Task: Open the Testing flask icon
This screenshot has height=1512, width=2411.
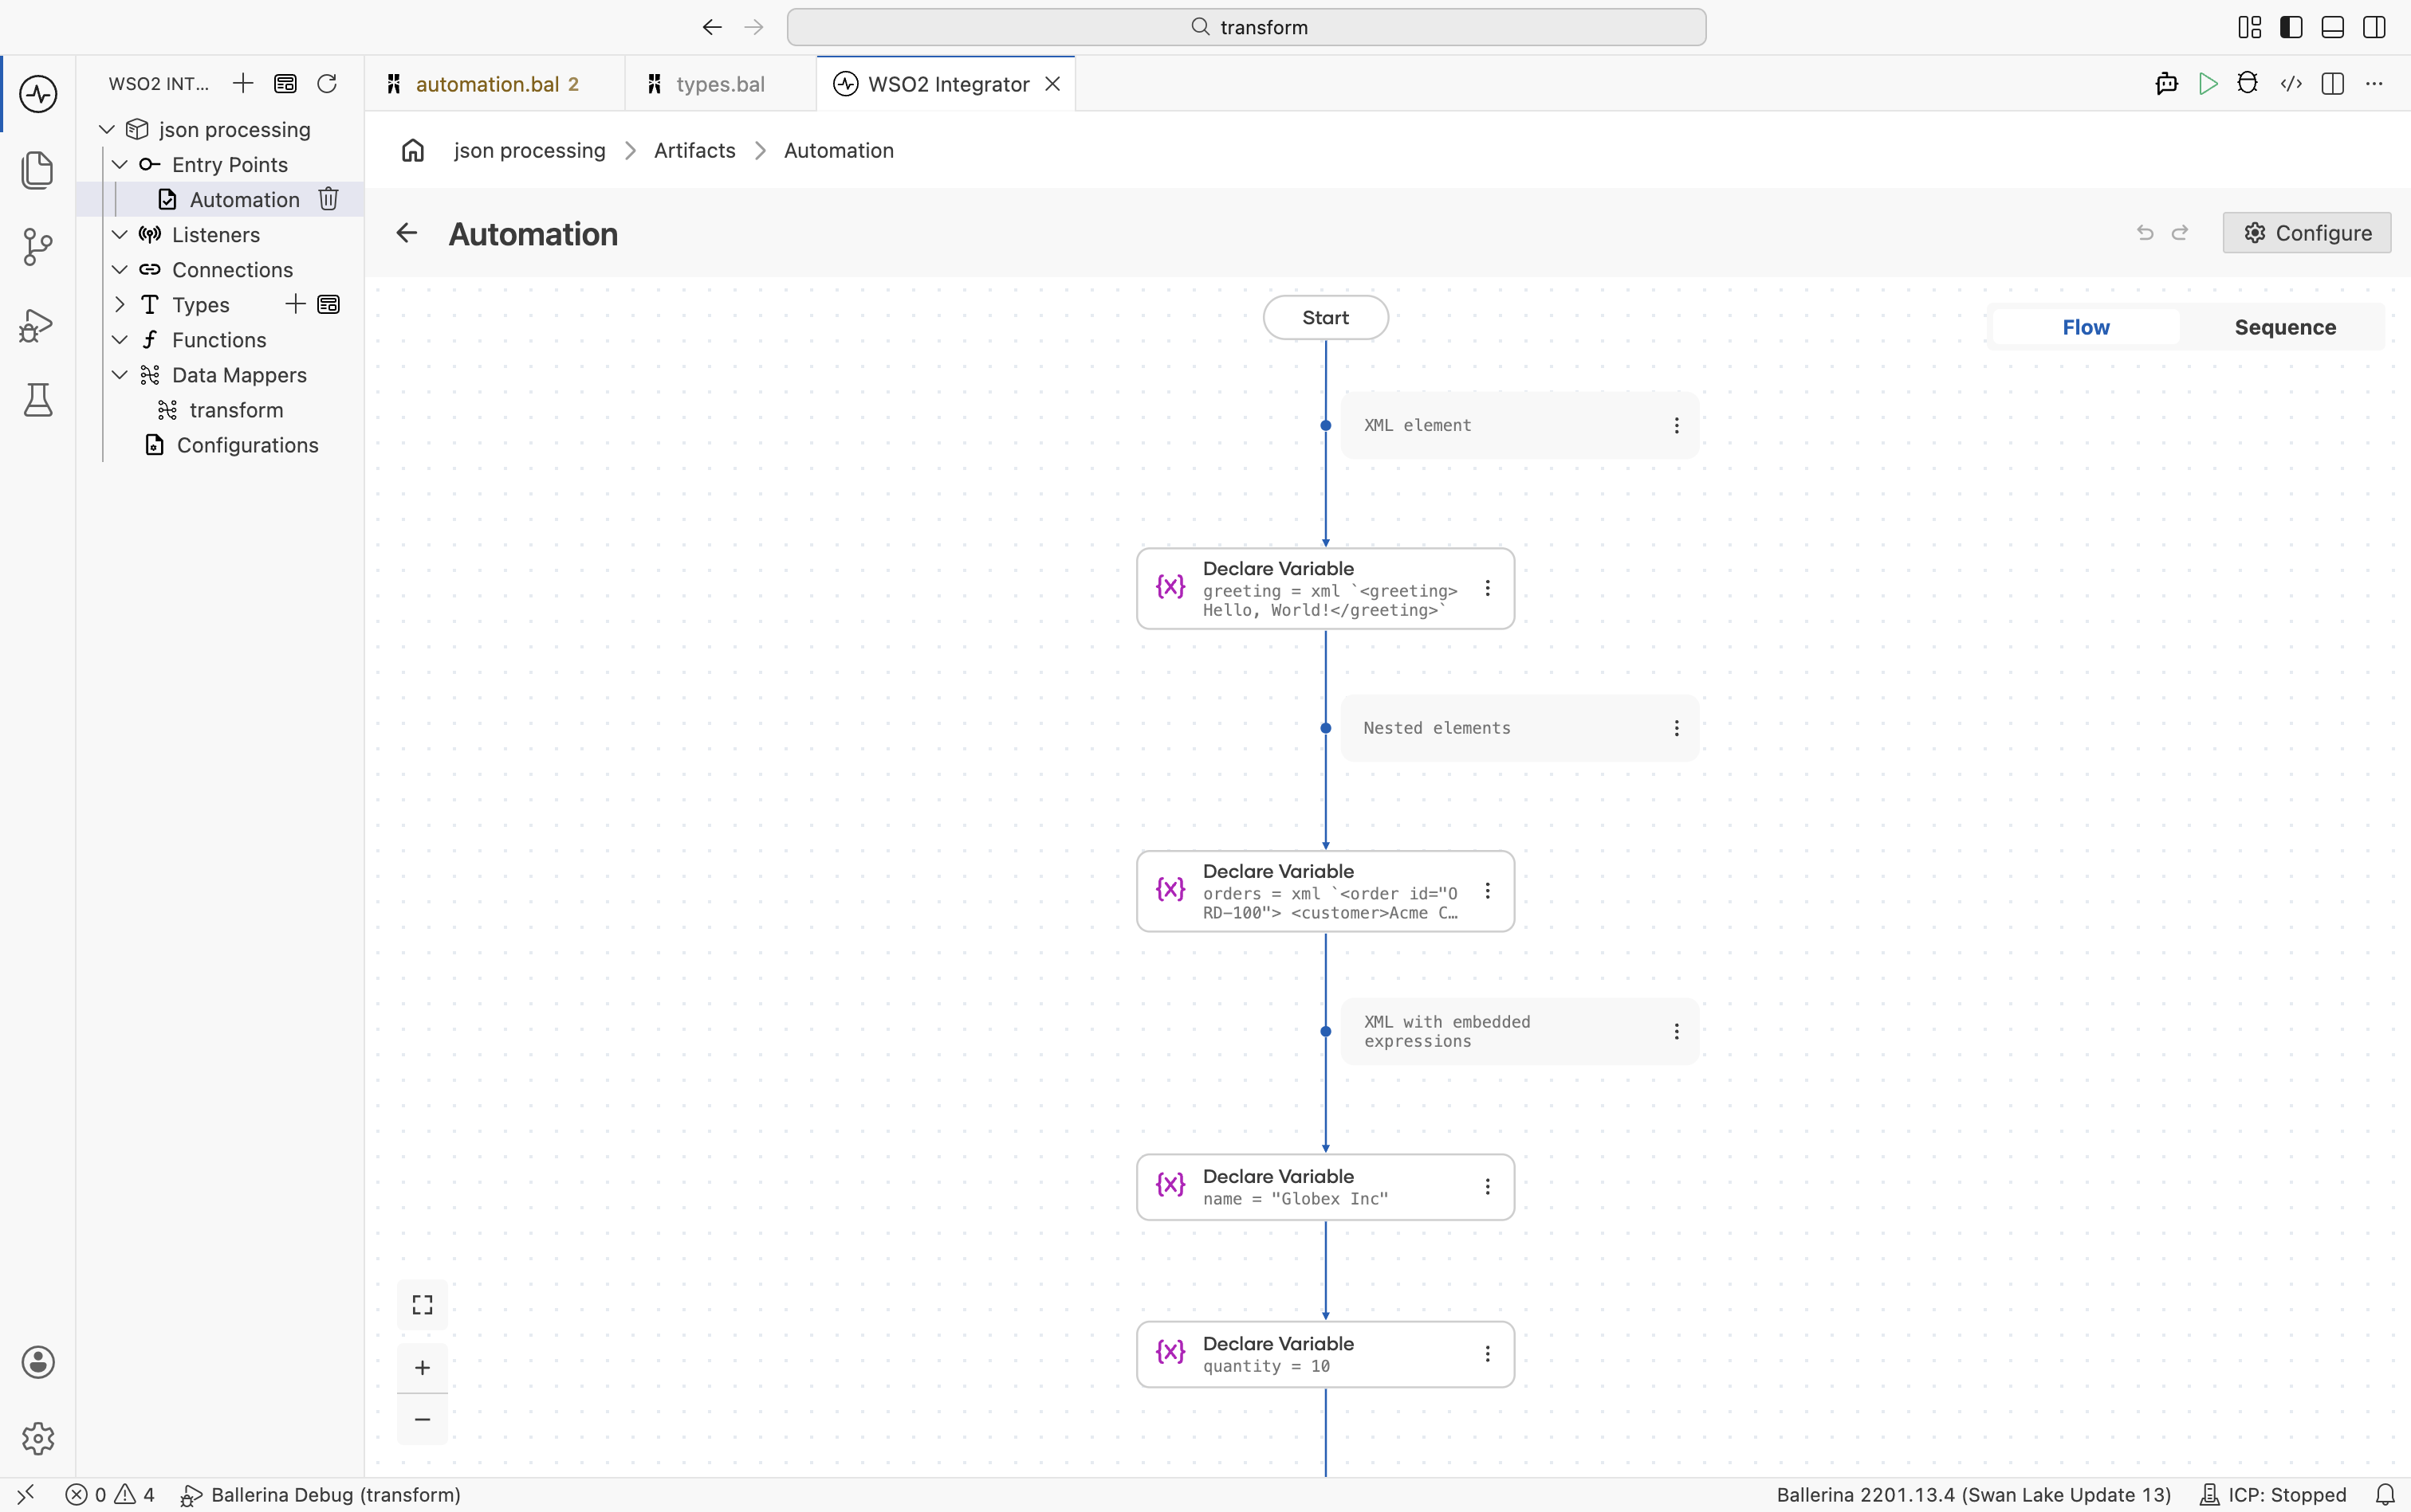Action: coord(38,400)
